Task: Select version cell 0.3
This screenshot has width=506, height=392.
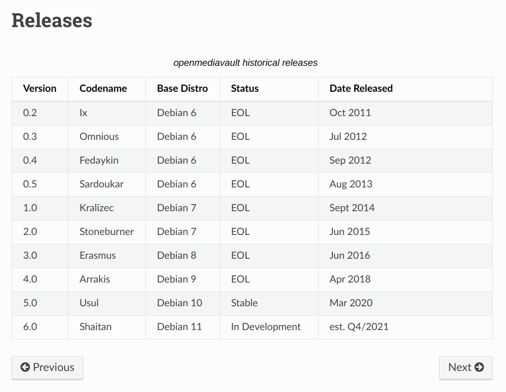Action: coord(30,137)
